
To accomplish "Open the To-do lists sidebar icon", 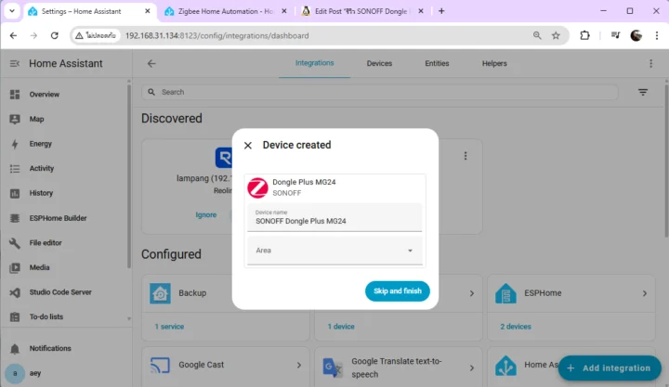I will point(15,317).
